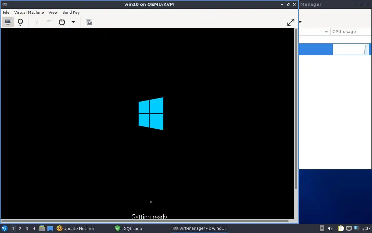
Task: Click the Windows logo in VM display
Action: (x=151, y=114)
